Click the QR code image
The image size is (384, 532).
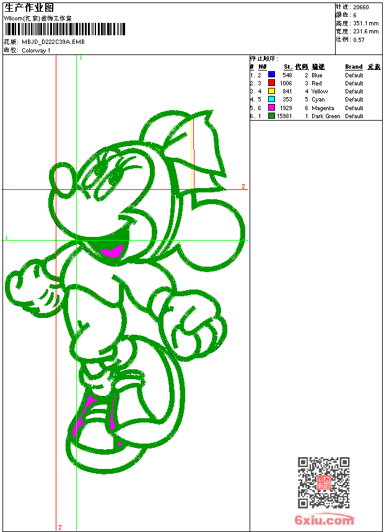[323, 483]
